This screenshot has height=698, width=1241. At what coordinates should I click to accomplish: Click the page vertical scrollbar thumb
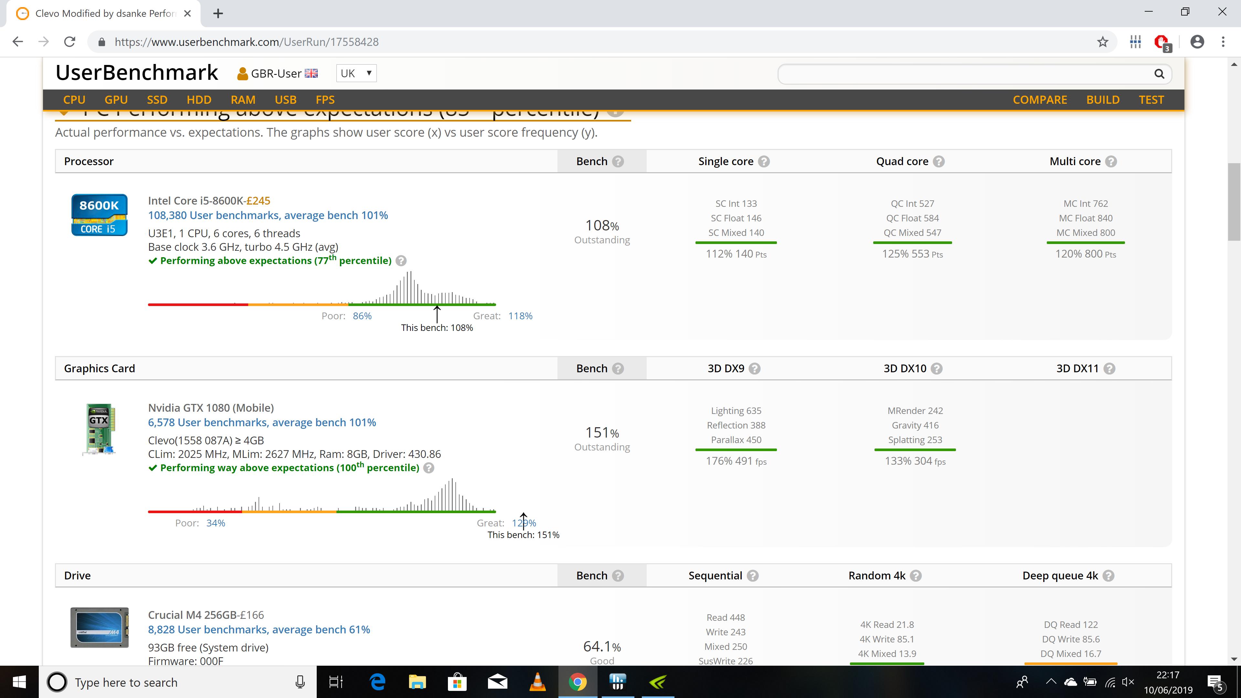pos(1234,201)
